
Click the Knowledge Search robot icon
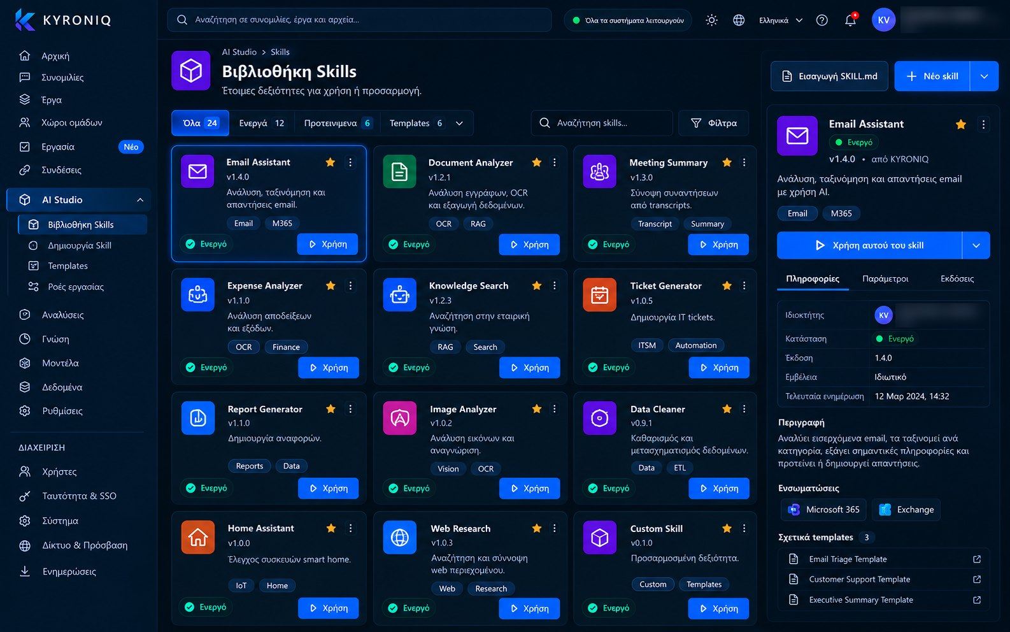[x=399, y=295]
